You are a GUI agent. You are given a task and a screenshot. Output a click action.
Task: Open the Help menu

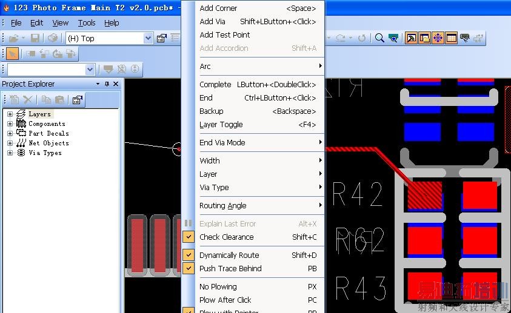pyautogui.click(x=112, y=23)
